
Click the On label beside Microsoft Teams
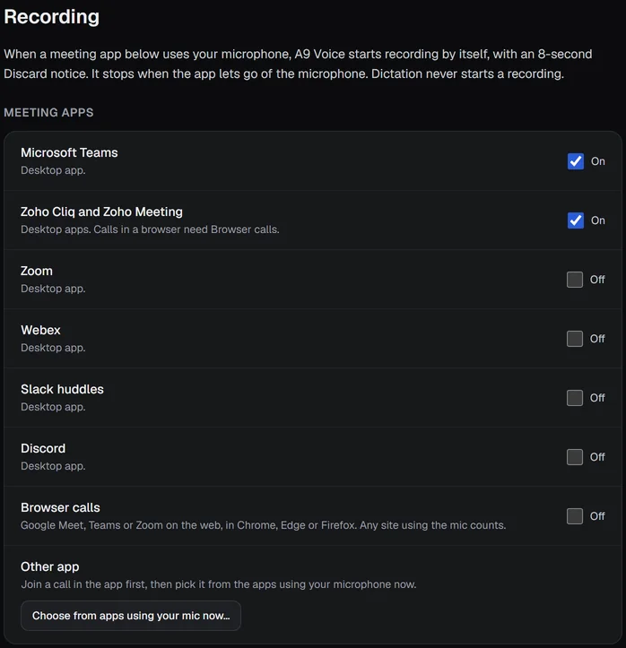pyautogui.click(x=597, y=161)
